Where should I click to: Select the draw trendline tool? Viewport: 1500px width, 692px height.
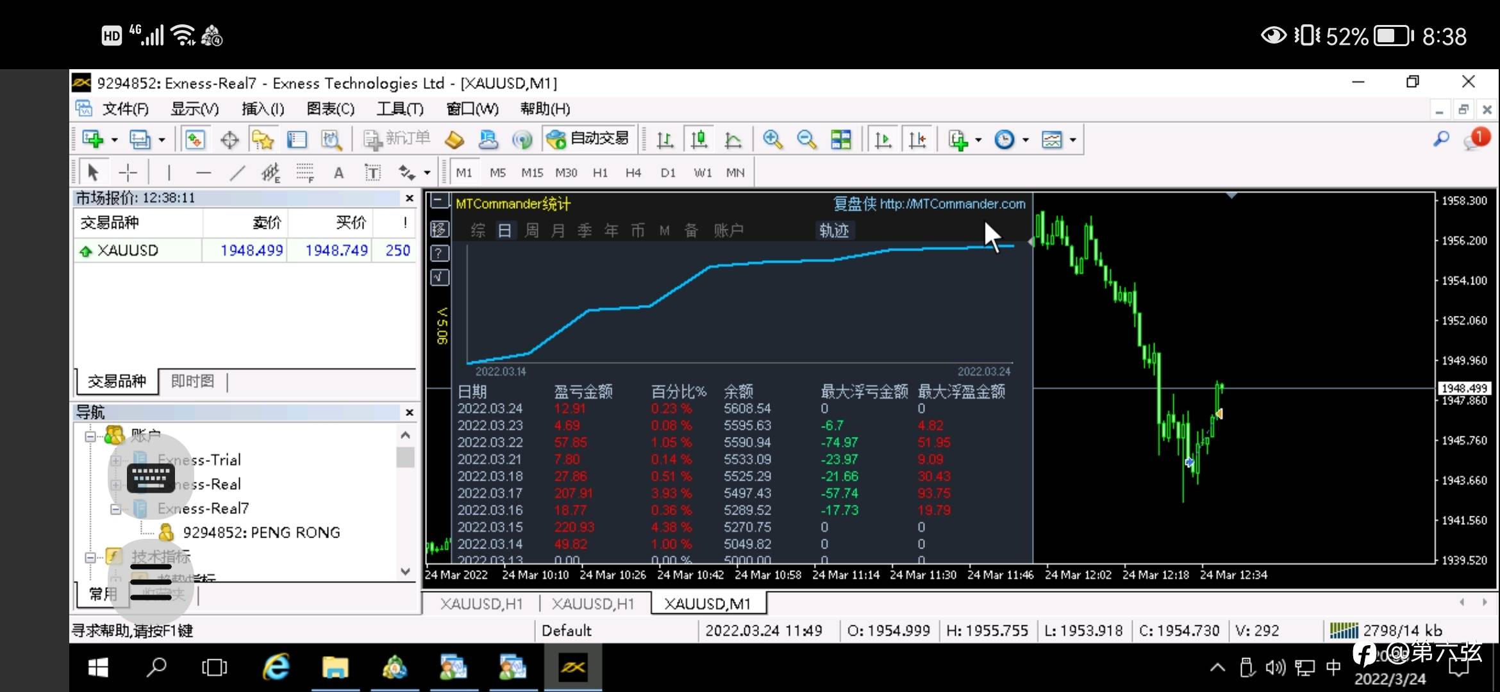point(237,172)
